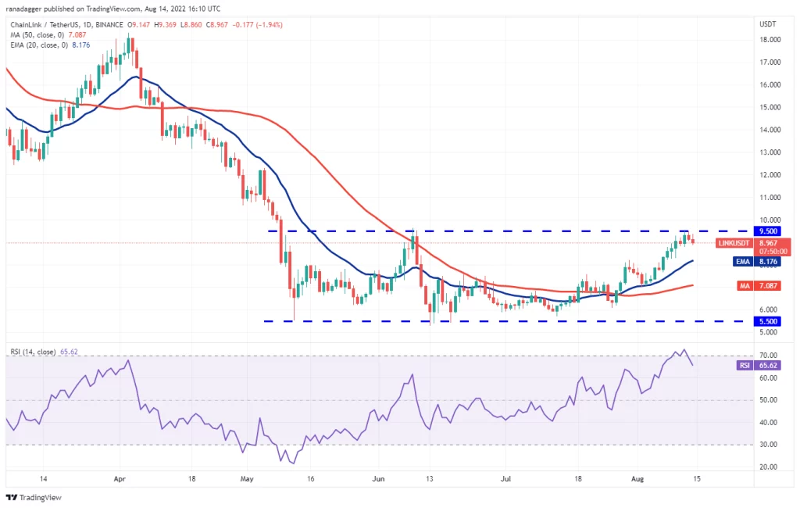Click the 18.000 price scale value
The height and width of the screenshot is (508, 800).
tap(770, 40)
